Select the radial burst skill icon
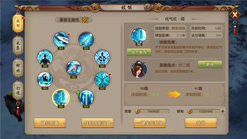247x139 pixels. tap(102, 79)
